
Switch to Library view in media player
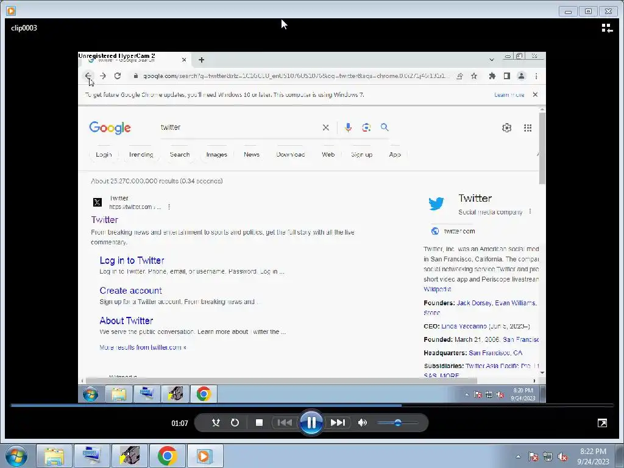click(607, 28)
